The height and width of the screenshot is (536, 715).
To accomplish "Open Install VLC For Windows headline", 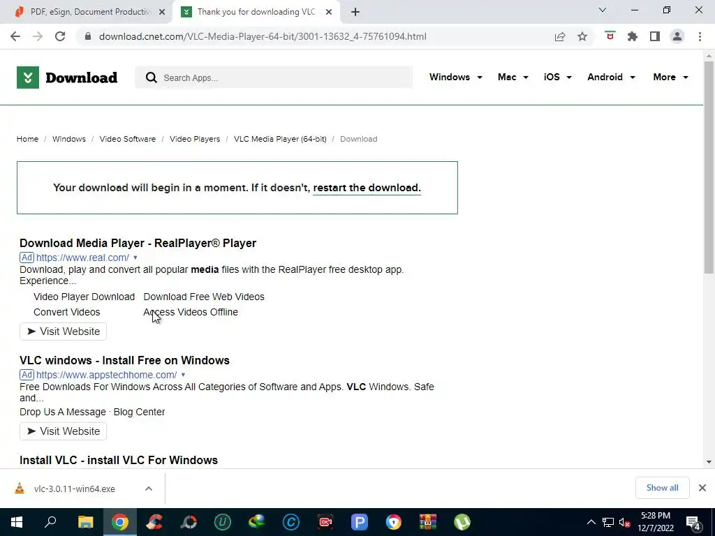I will pos(119,460).
